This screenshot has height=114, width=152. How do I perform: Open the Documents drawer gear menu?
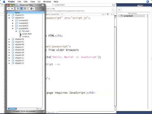pos(120,10)
